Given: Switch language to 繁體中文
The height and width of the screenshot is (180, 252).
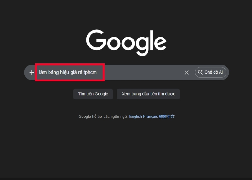Looking at the screenshot, I should 167,117.
